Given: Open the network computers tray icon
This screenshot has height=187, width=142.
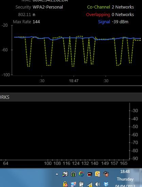Looking at the screenshot, I should (73, 184).
